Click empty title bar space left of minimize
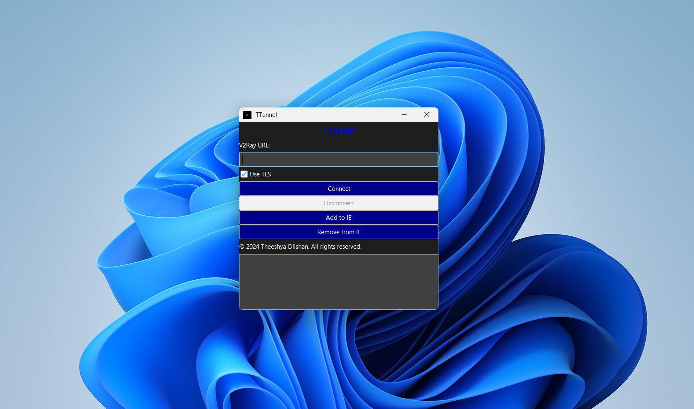This screenshot has width=694, height=409. 339,115
